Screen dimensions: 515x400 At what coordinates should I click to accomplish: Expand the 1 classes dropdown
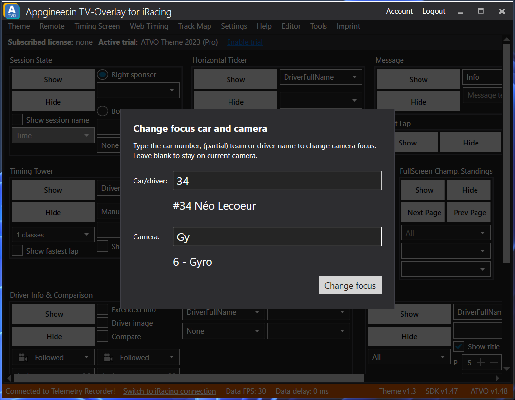[x=53, y=235]
